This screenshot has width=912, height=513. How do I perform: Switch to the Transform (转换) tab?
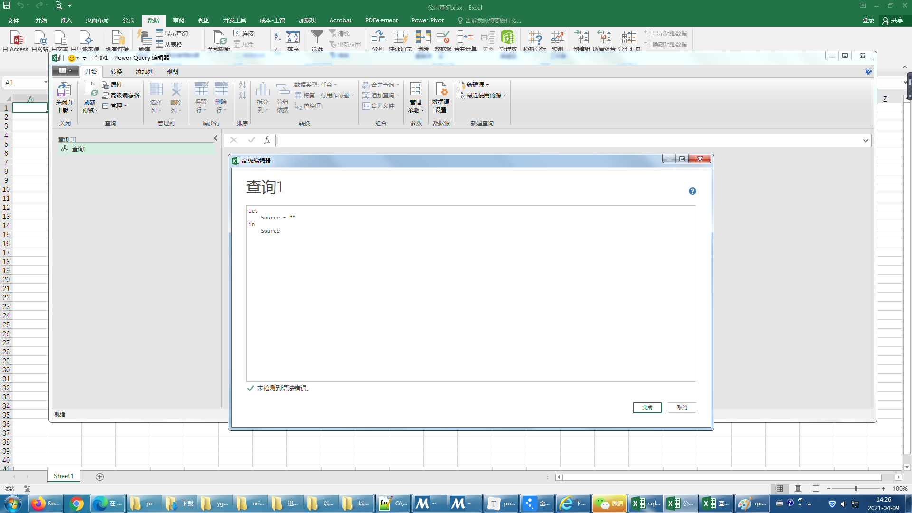click(116, 72)
